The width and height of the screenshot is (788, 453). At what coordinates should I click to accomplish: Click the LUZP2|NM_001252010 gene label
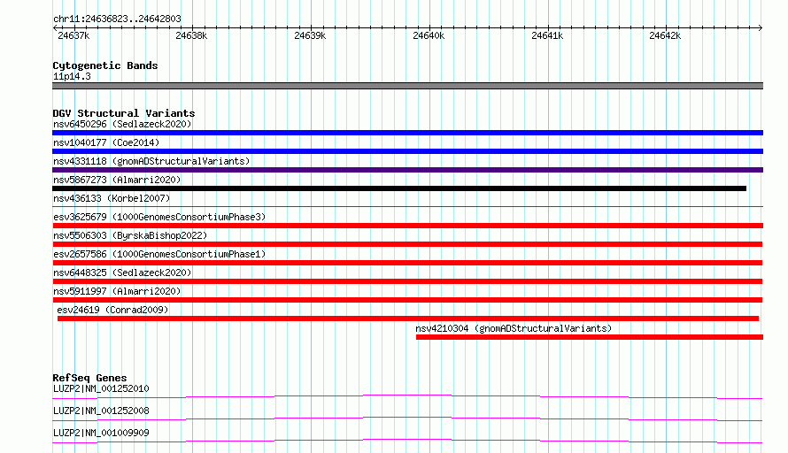click(101, 388)
